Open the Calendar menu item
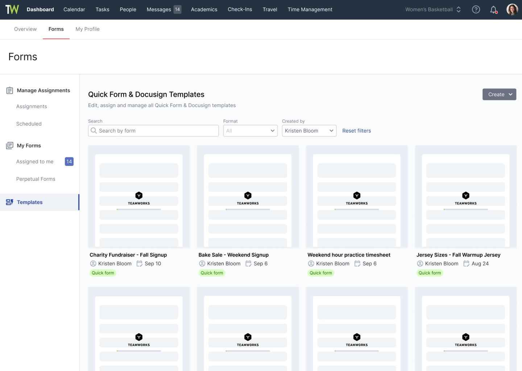Viewport: 522px width, 371px height. click(74, 9)
